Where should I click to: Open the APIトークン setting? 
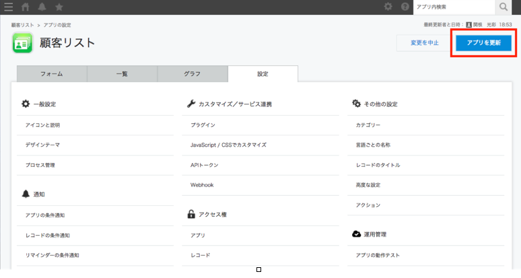tap(205, 165)
